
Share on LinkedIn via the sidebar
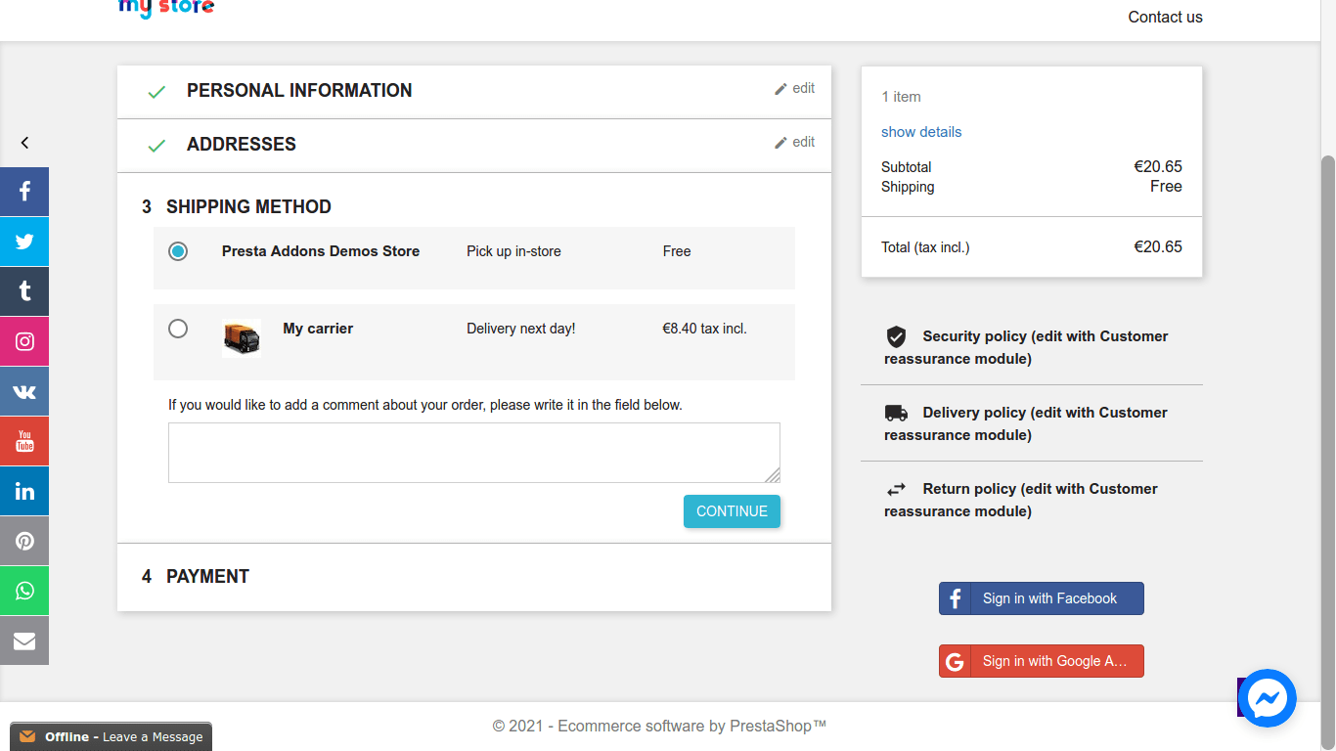(24, 491)
